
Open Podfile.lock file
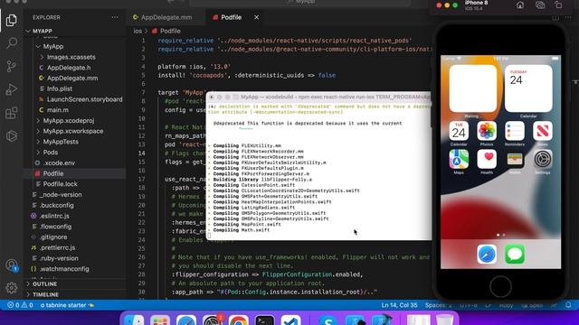(x=60, y=184)
